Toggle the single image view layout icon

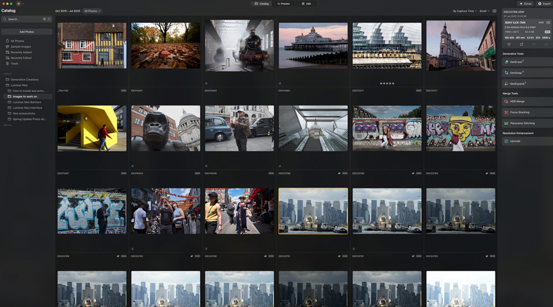click(494, 11)
